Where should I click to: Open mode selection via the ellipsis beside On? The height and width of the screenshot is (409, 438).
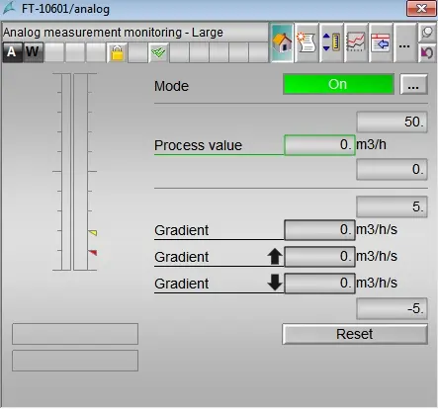coord(413,85)
